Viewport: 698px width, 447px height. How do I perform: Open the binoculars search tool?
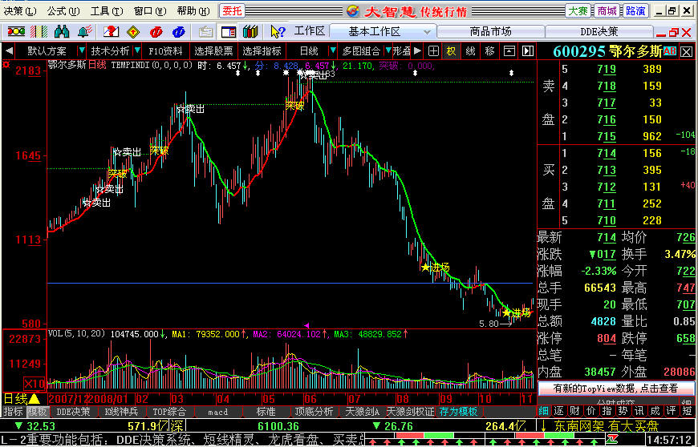[x=62, y=31]
